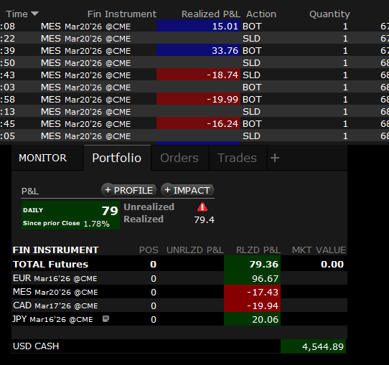Select the MES trade row at :50

[x=194, y=62]
